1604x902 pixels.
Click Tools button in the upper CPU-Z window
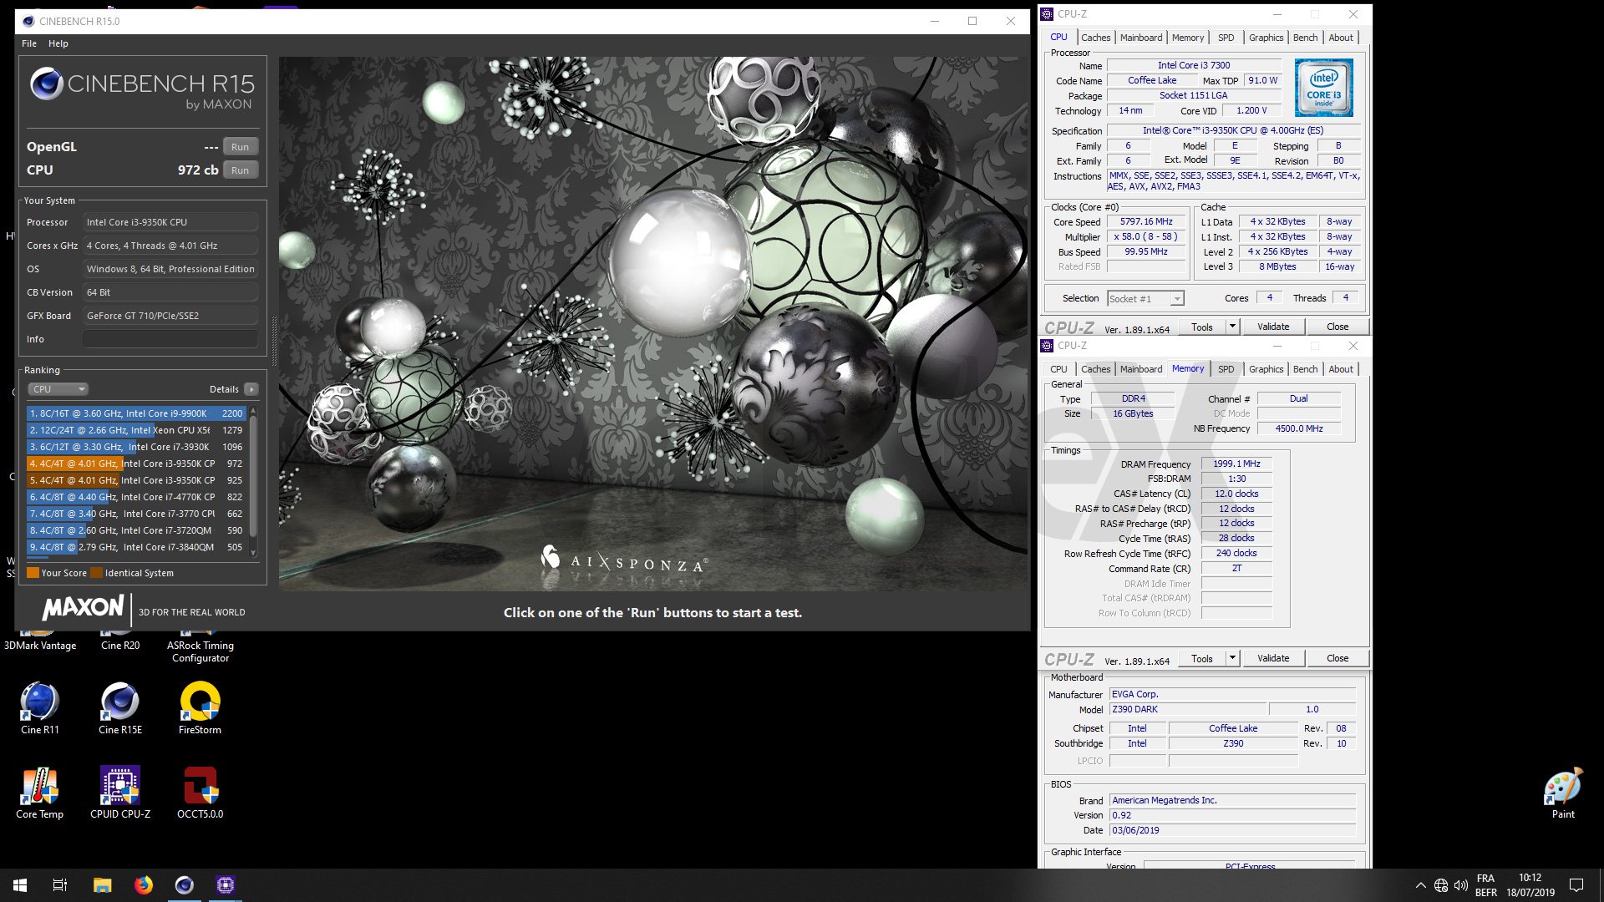1202,327
